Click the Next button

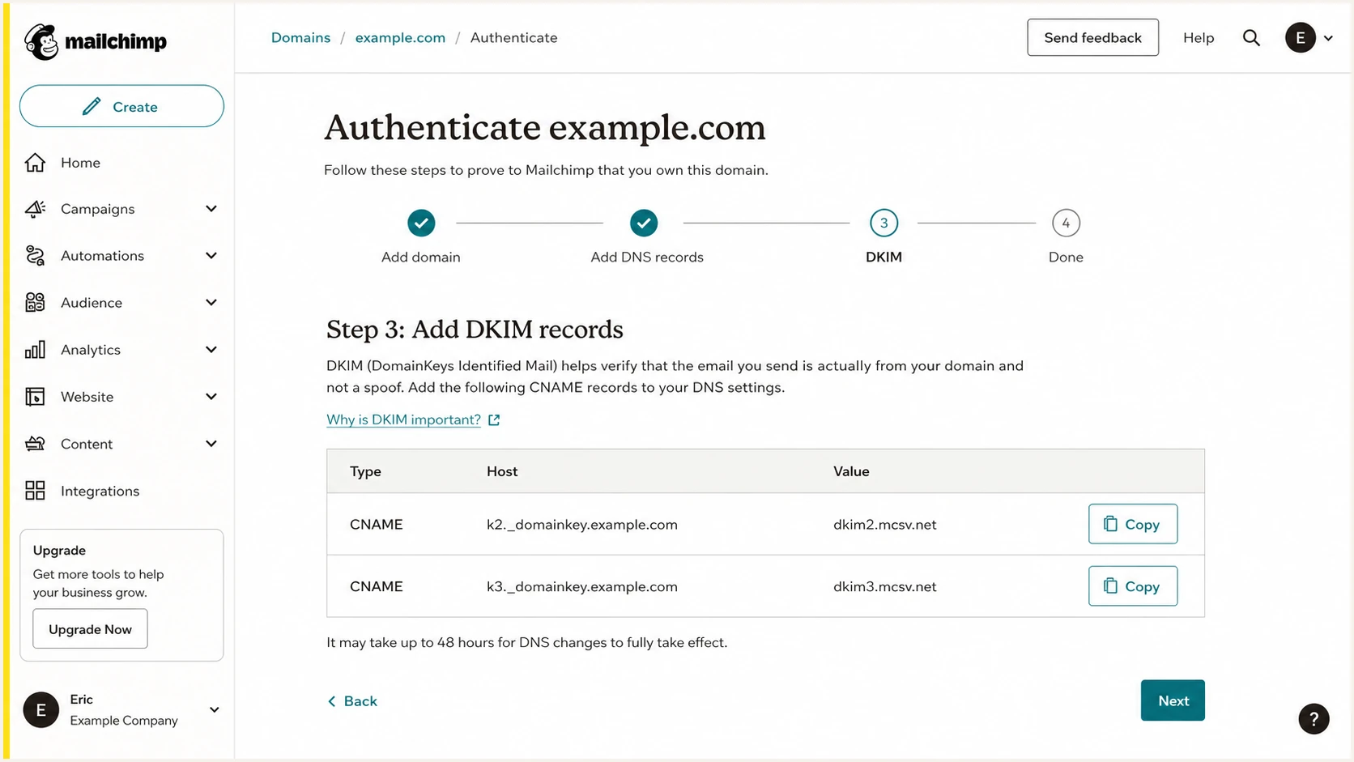(1173, 700)
